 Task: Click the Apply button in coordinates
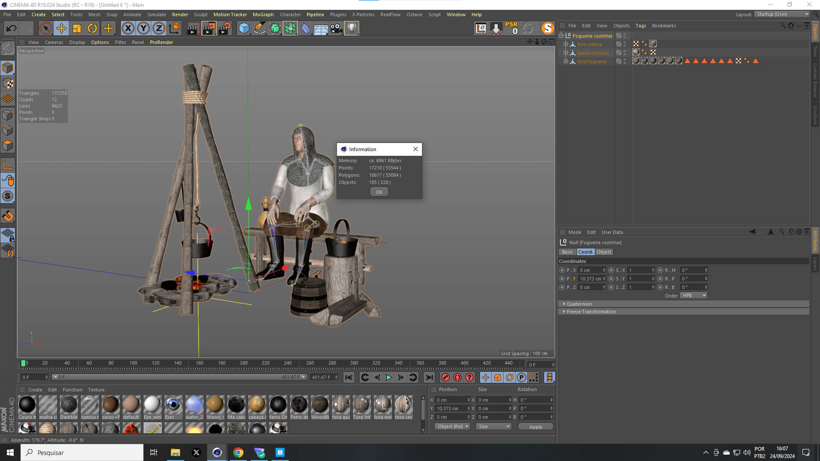[536, 426]
